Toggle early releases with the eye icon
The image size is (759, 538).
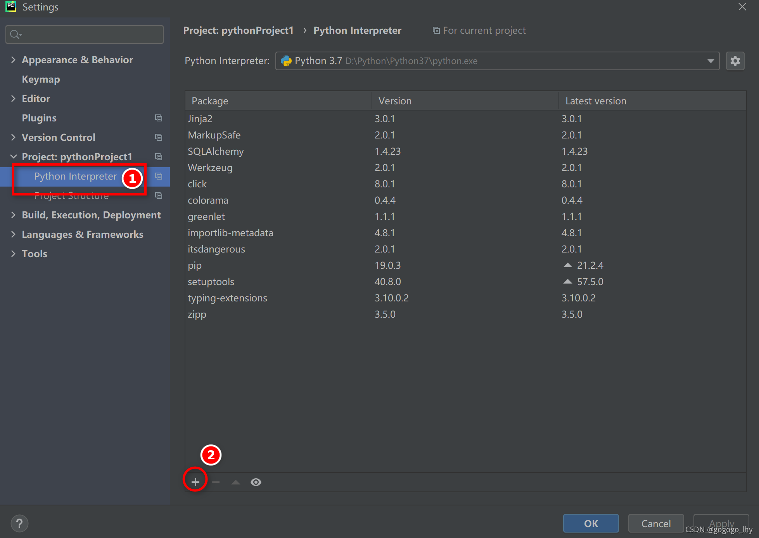click(256, 482)
